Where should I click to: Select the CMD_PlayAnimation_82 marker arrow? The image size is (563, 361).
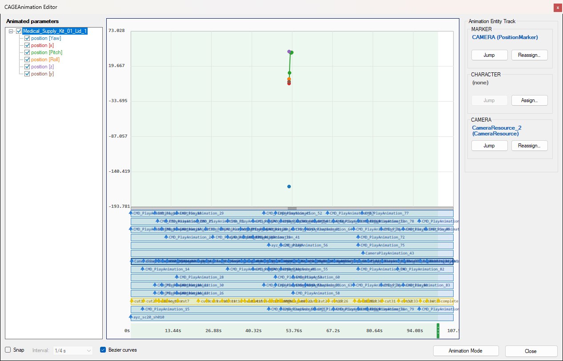click(x=397, y=269)
